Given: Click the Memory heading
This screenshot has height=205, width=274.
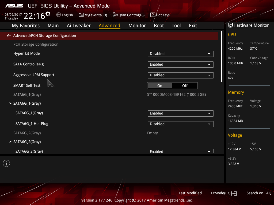Looking at the screenshot, I should tap(236, 92).
